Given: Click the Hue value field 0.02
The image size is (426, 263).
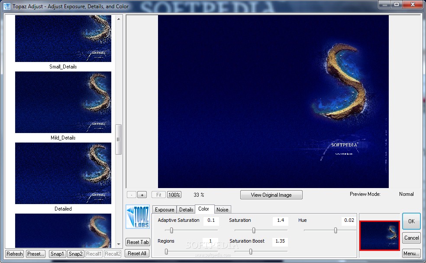Looking at the screenshot, I should coord(349,220).
